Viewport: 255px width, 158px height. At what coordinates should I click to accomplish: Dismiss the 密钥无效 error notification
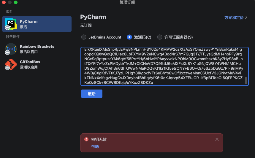217,139
